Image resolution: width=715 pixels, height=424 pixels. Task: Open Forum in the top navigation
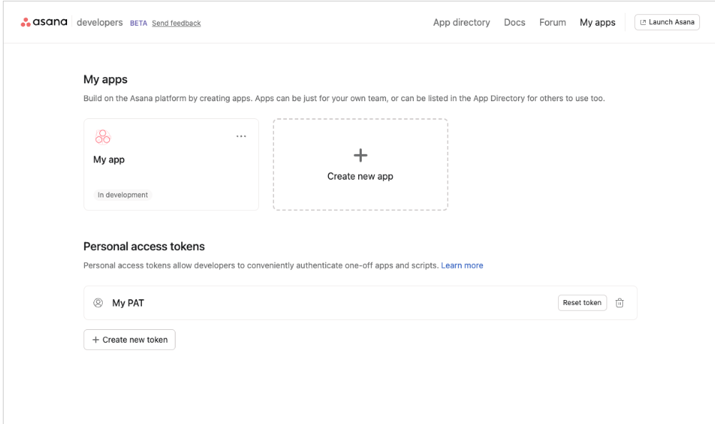tap(552, 22)
